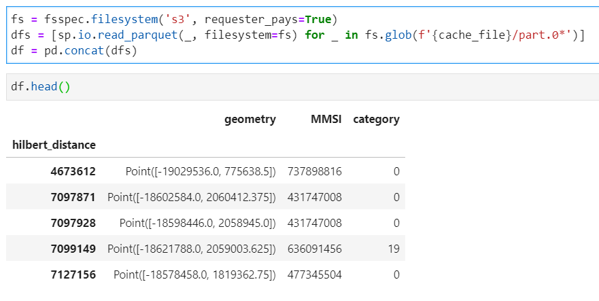Click the 'glob' method call in the code
This screenshot has width=599, height=301.
tap(398, 35)
